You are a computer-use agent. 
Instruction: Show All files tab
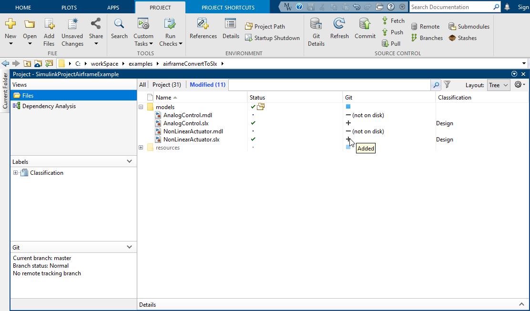tap(143, 85)
